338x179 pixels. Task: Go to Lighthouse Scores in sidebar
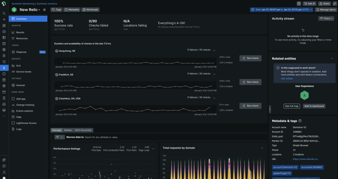pos(26,123)
